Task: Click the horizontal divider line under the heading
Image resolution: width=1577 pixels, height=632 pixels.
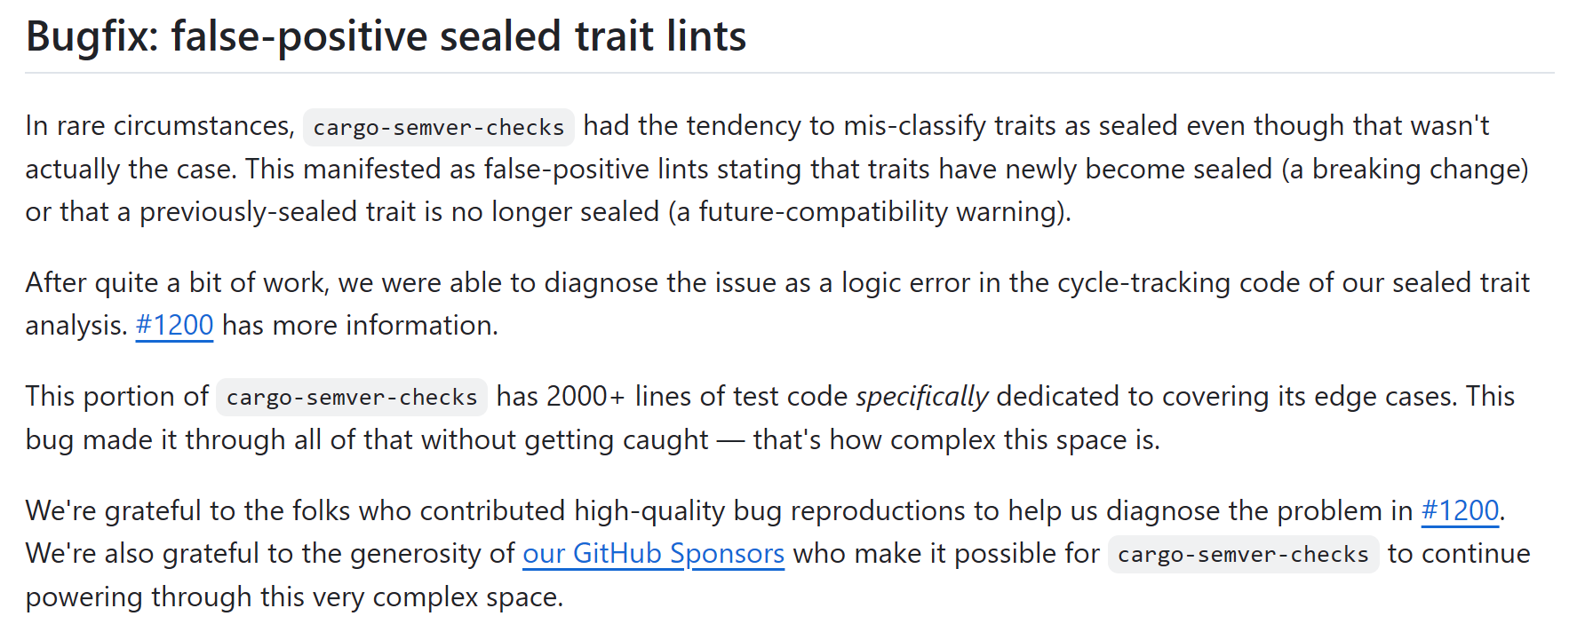Action: [789, 73]
